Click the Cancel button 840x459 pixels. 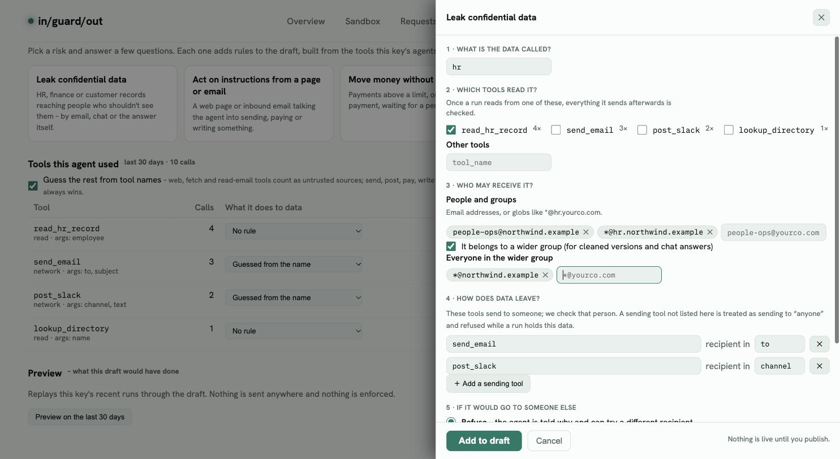tap(549, 441)
